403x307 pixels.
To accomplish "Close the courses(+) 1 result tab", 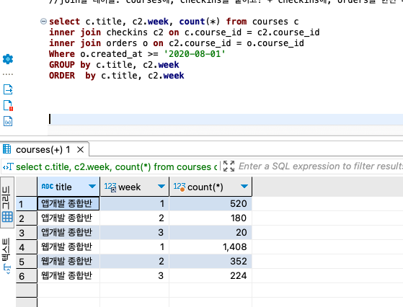I will [x=81, y=149].
